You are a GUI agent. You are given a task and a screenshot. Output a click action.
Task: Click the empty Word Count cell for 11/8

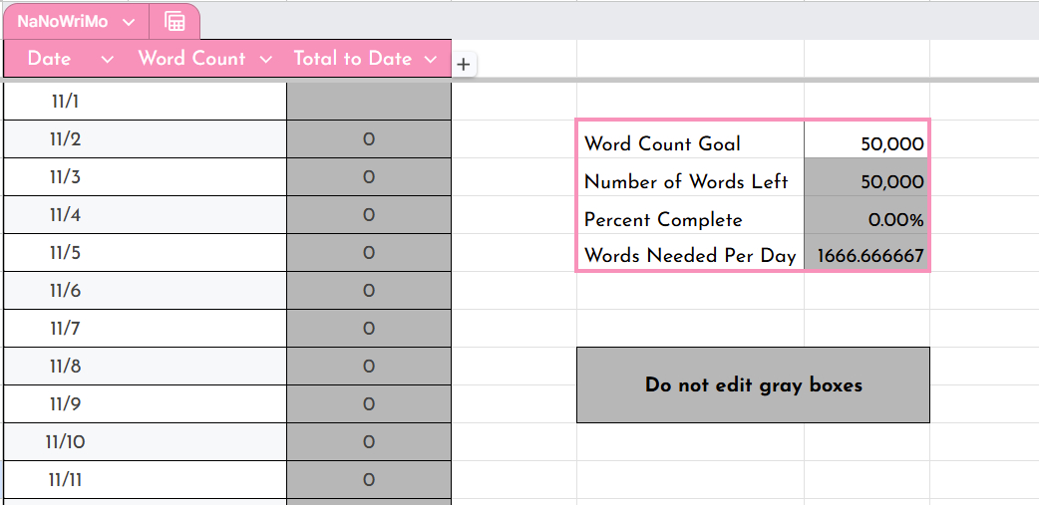pos(206,367)
